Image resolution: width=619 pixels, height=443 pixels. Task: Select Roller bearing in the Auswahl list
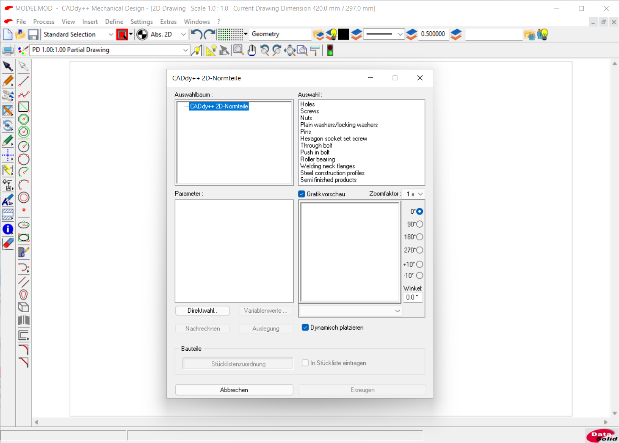318,159
